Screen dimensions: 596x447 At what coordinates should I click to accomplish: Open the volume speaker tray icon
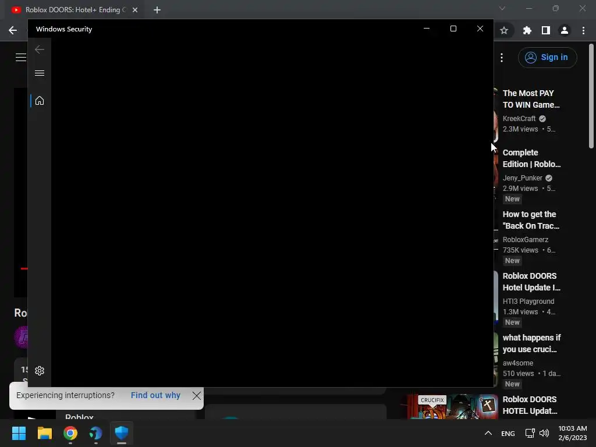click(544, 433)
